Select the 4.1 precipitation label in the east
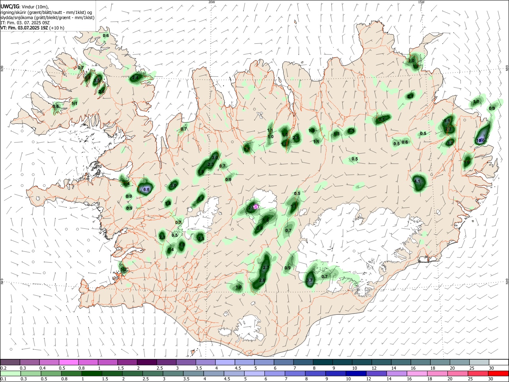The image size is (509, 382). [x=417, y=181]
